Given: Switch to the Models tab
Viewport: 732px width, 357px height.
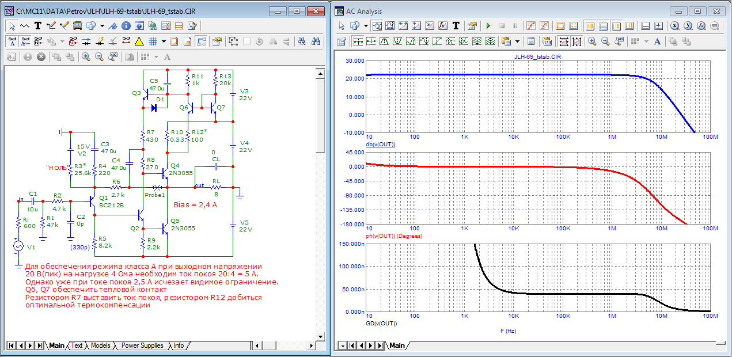Looking at the screenshot, I should [100, 345].
